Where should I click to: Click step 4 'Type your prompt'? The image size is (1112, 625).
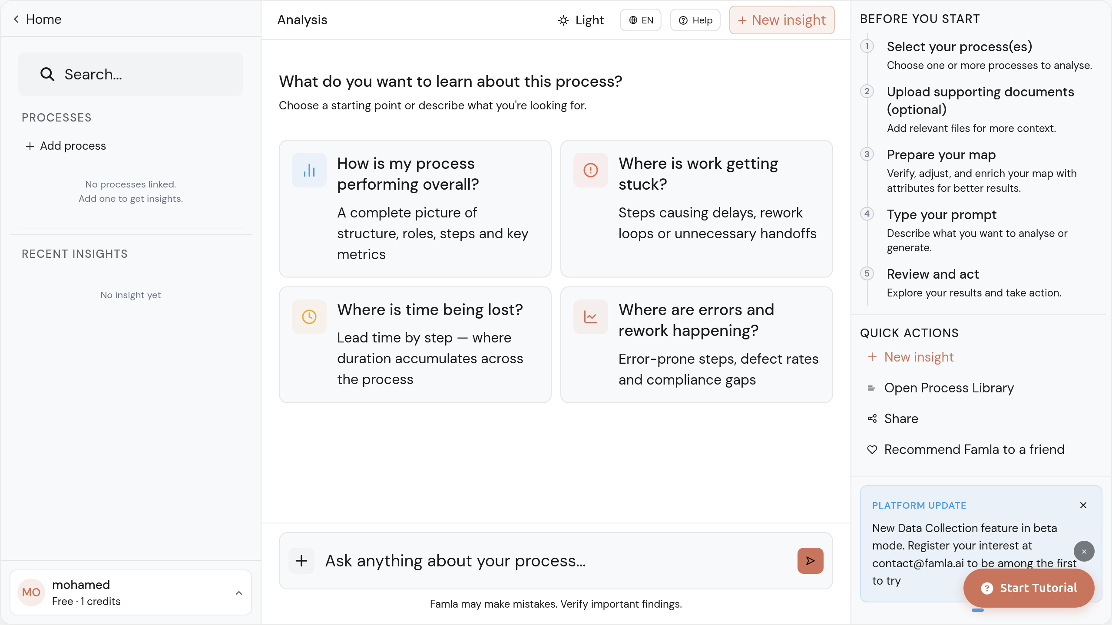tap(942, 215)
